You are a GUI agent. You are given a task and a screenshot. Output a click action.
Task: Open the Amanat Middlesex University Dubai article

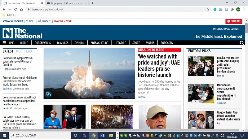tap(20, 81)
